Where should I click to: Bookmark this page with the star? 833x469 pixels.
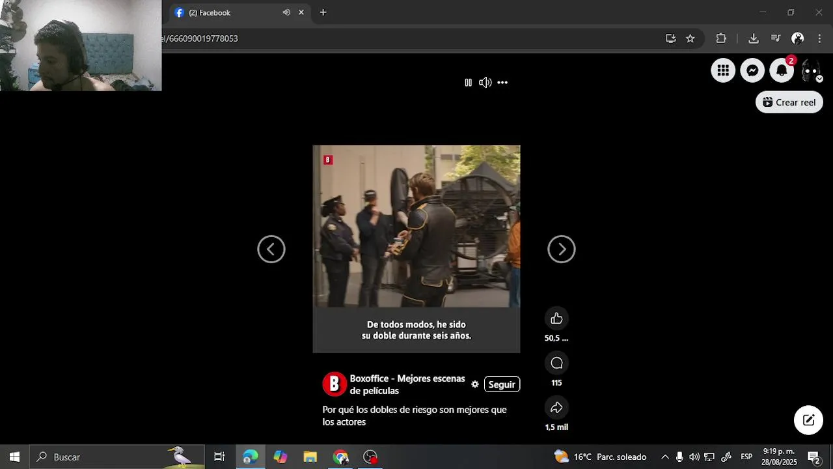690,38
